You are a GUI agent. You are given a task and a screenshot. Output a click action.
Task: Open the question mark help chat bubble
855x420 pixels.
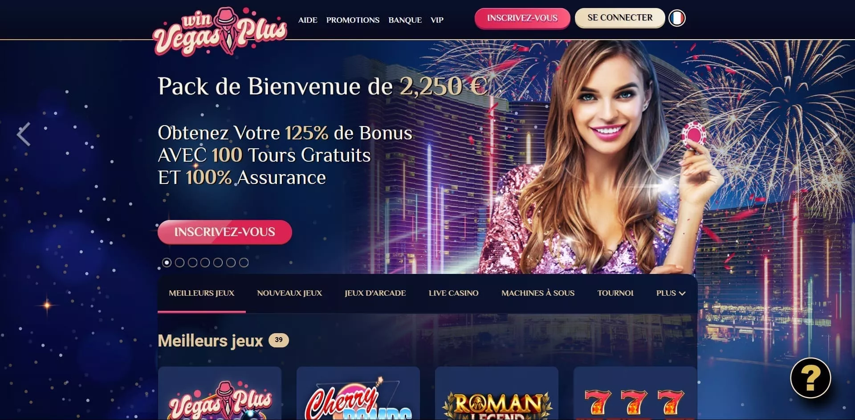(810, 378)
